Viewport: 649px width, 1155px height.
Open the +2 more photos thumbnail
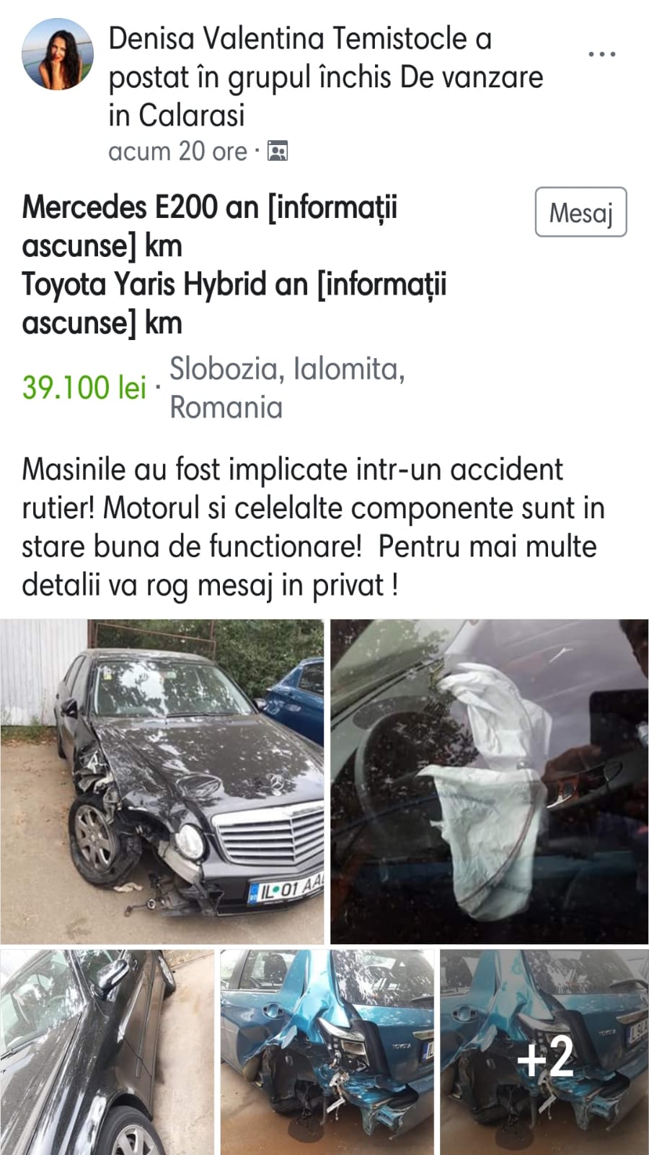pos(544,1052)
